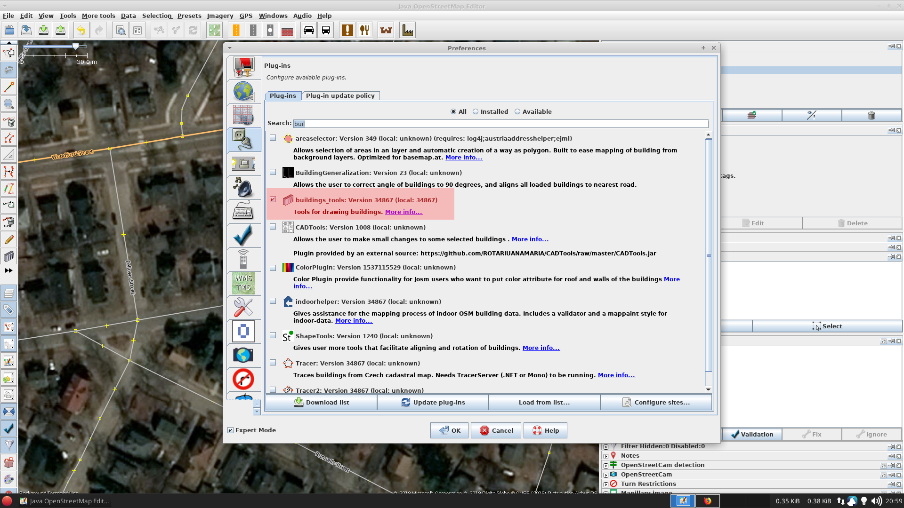
Task: Select the zoom tool in the left toolbar
Action: click(x=8, y=104)
